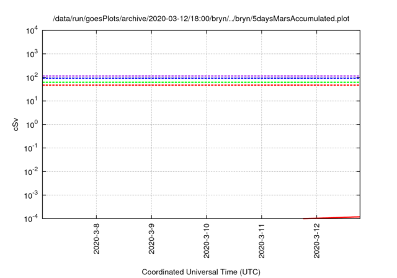397x278 pixels.
Task: Click the blue dashed threshold line
Action: click(x=201, y=78)
